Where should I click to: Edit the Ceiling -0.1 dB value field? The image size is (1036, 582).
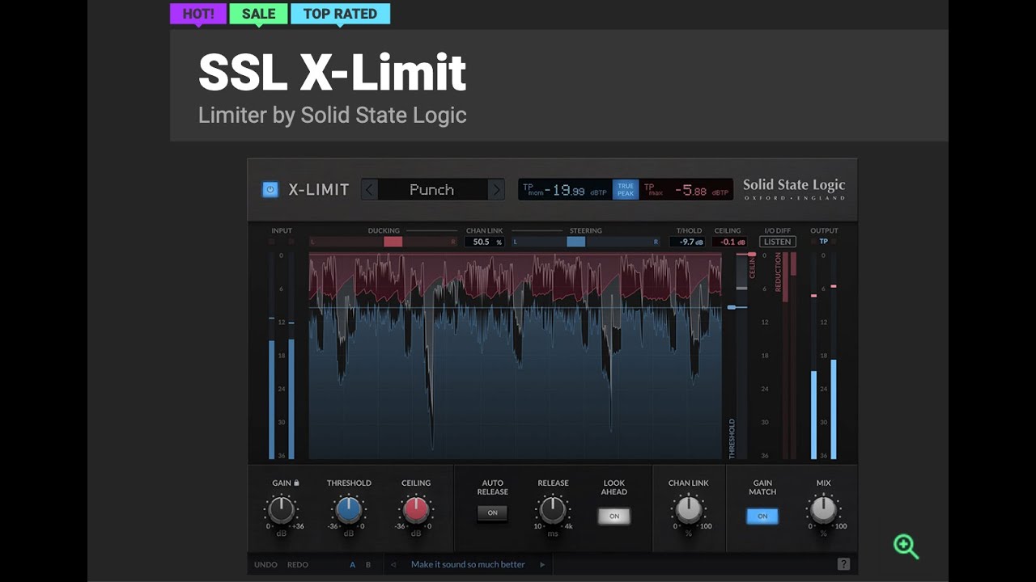pyautogui.click(x=728, y=242)
